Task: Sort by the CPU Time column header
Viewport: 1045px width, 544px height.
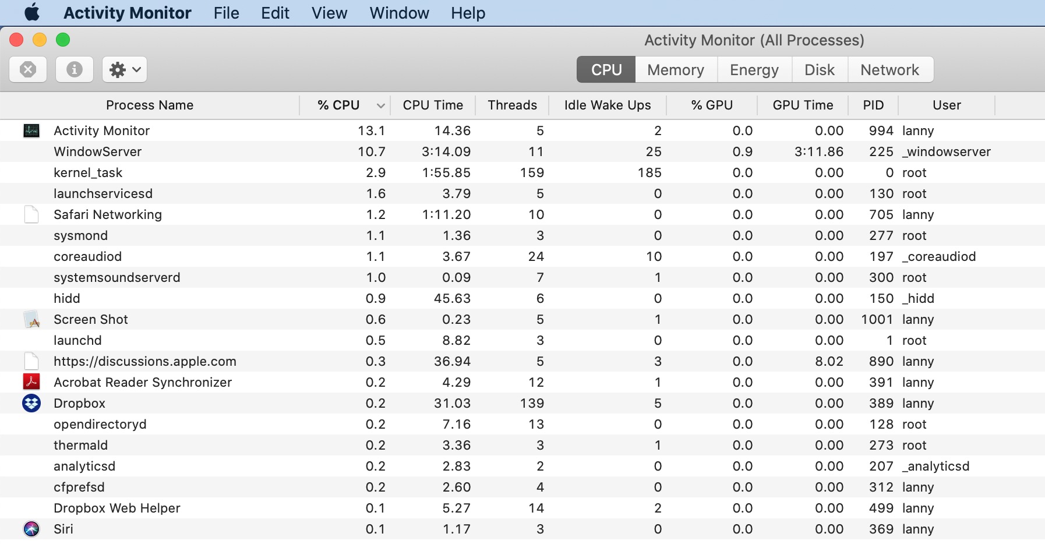Action: [433, 105]
